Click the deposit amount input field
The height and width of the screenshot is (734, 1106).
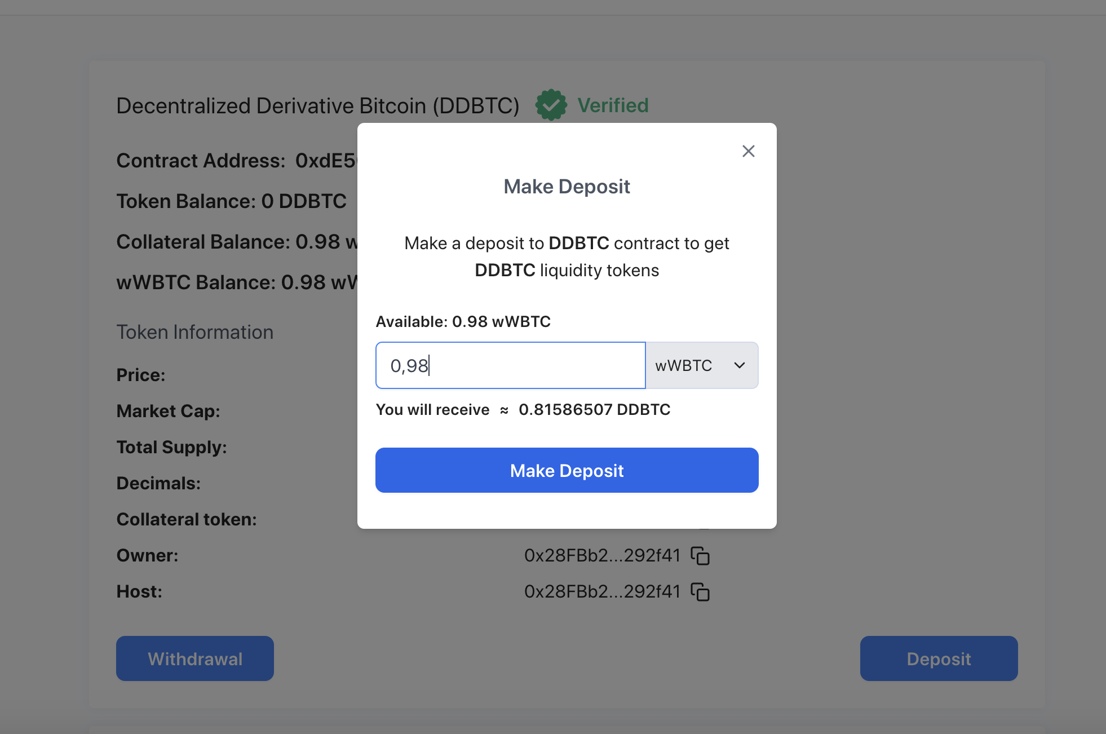pyautogui.click(x=510, y=365)
